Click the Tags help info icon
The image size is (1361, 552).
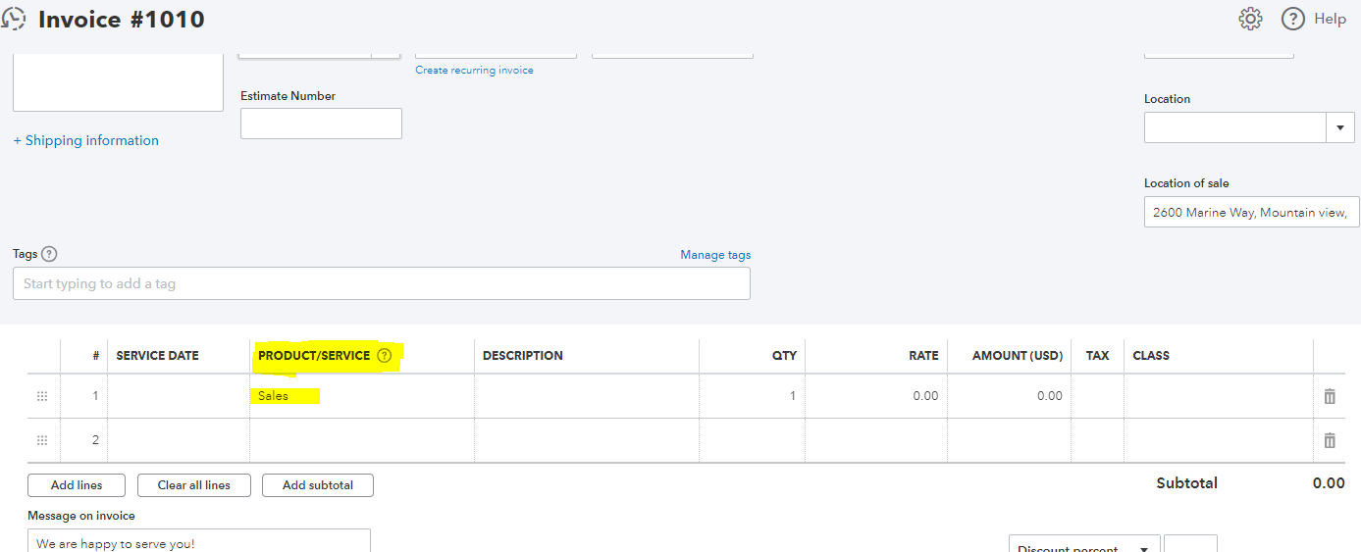(49, 254)
